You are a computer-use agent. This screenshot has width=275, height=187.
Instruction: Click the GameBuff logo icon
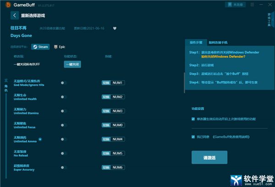click(x=6, y=5)
